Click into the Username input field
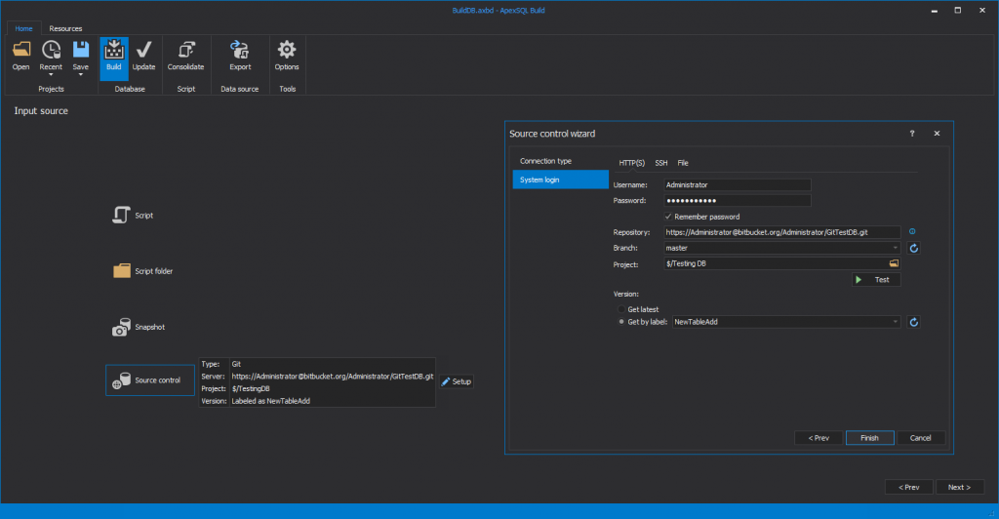999x519 pixels. coord(736,184)
